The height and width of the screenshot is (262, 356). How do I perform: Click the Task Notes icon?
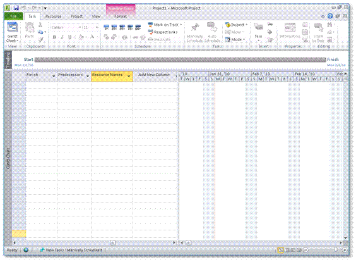(305, 25)
